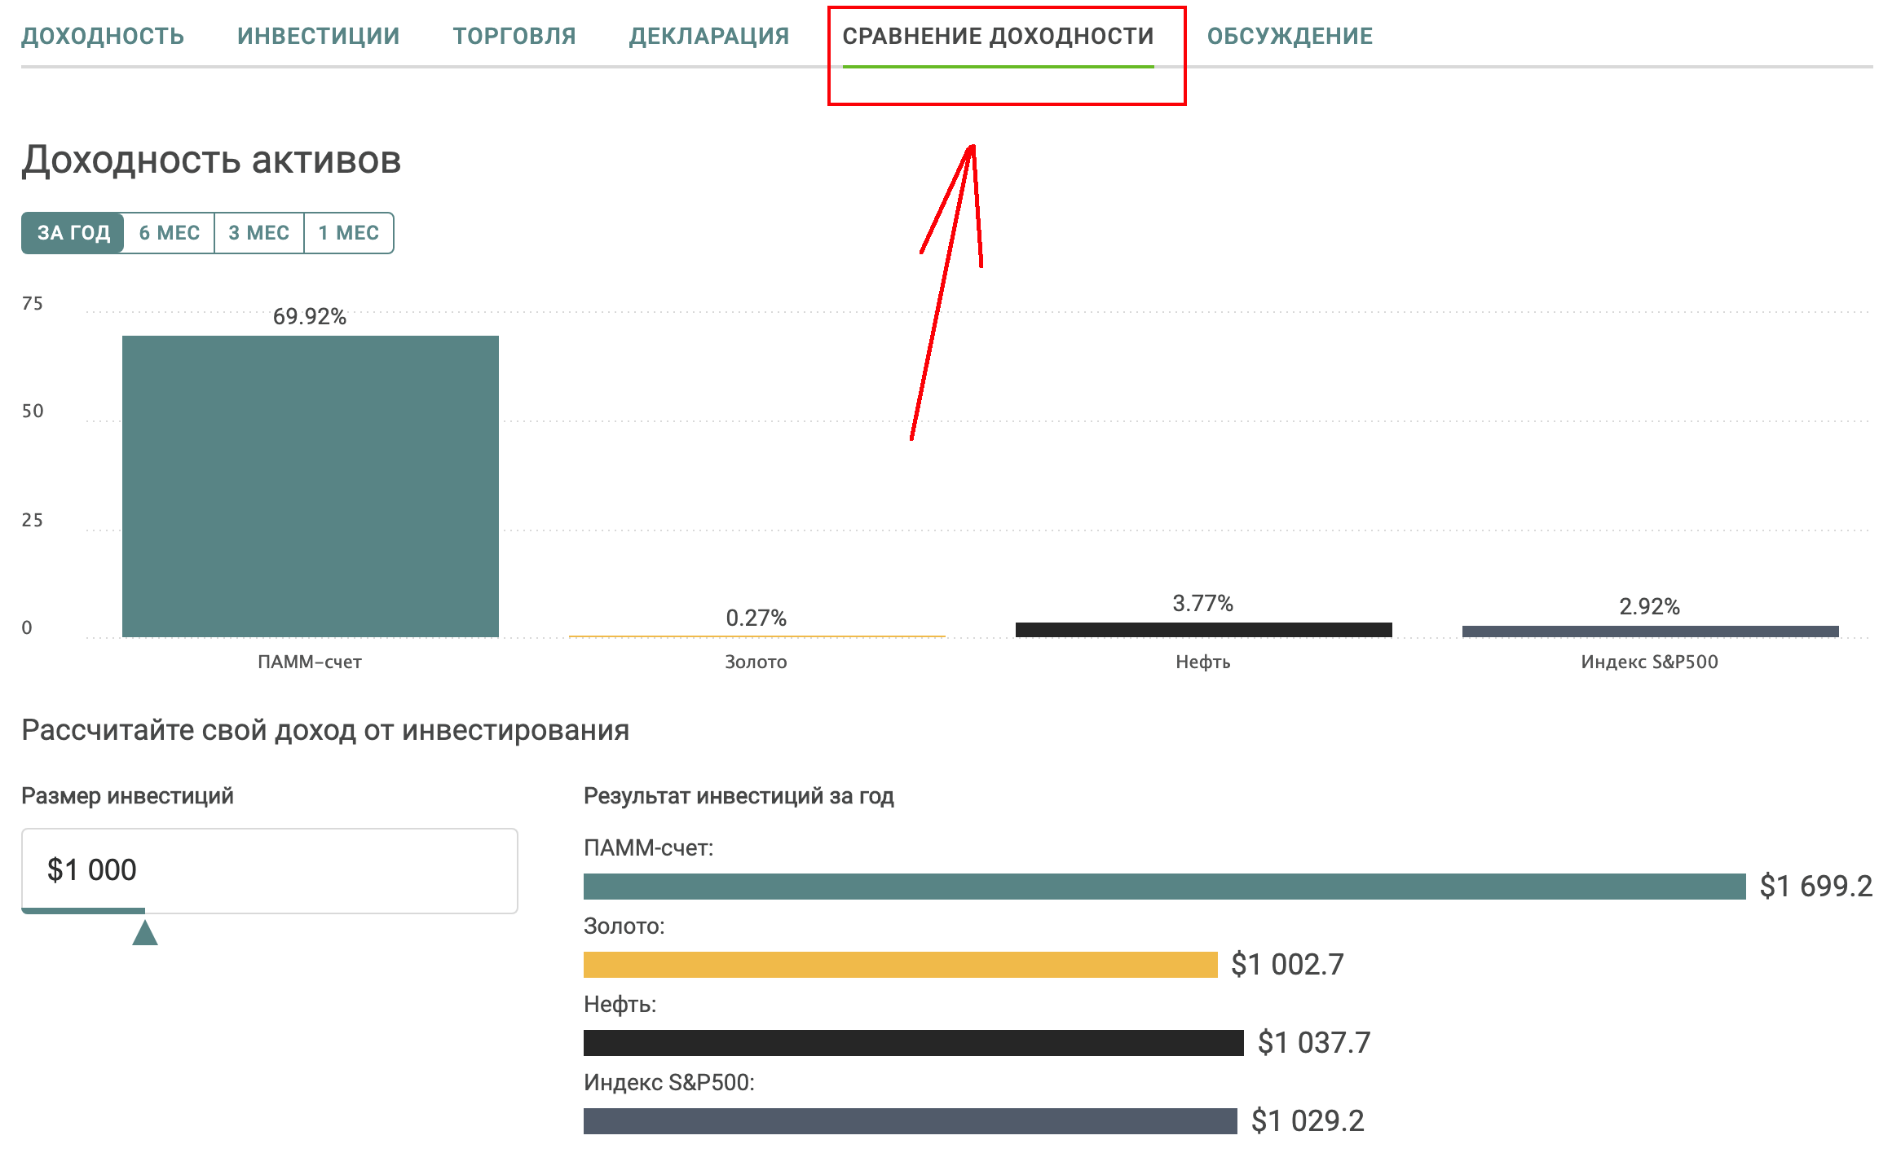Select the За год period
Screen dimensions: 1901x1175
73,233
